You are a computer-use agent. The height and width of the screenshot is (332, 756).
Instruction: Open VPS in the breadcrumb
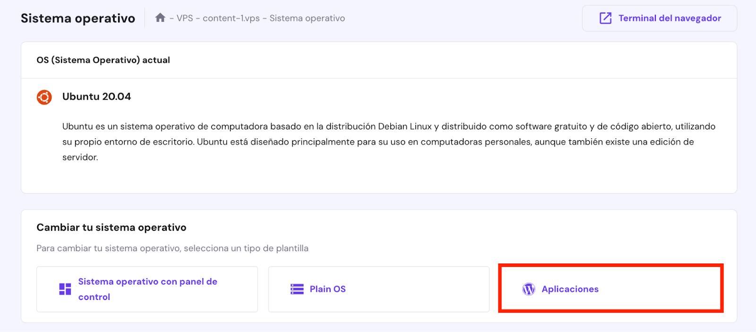pyautogui.click(x=185, y=18)
